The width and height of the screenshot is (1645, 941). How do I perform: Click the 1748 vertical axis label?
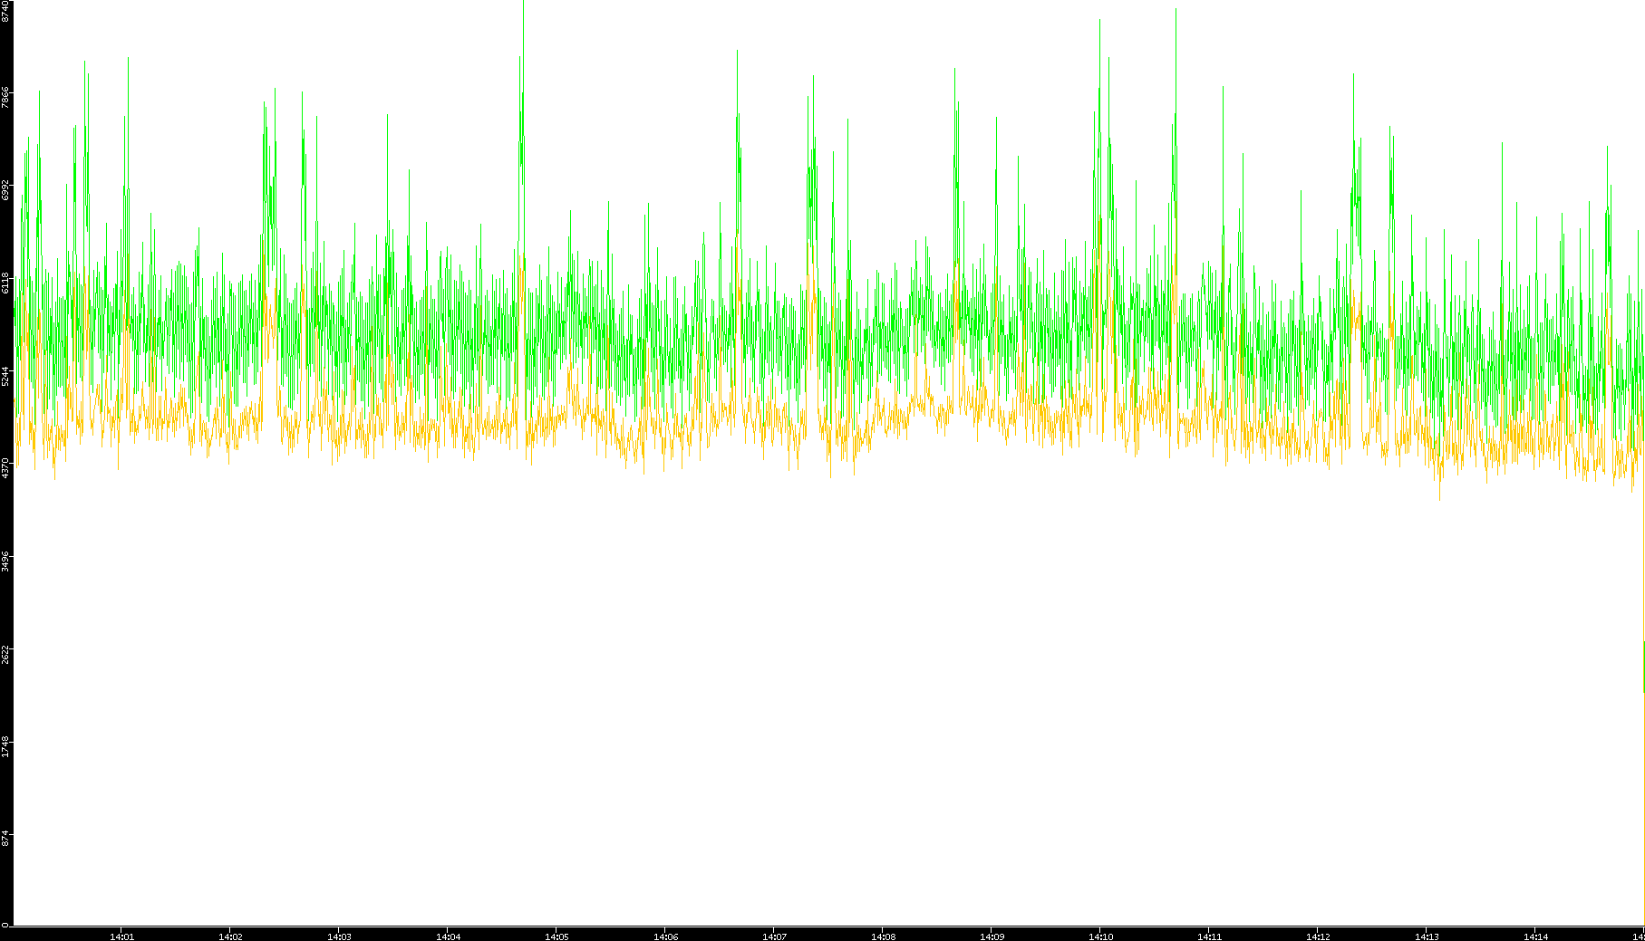click(x=6, y=747)
